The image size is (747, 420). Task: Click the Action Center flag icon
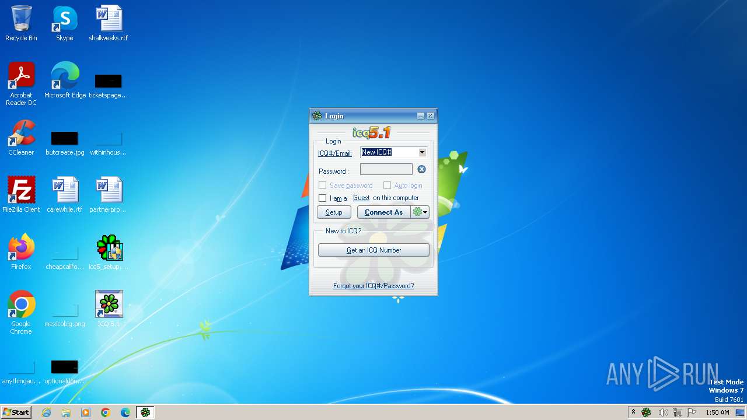tap(692, 412)
